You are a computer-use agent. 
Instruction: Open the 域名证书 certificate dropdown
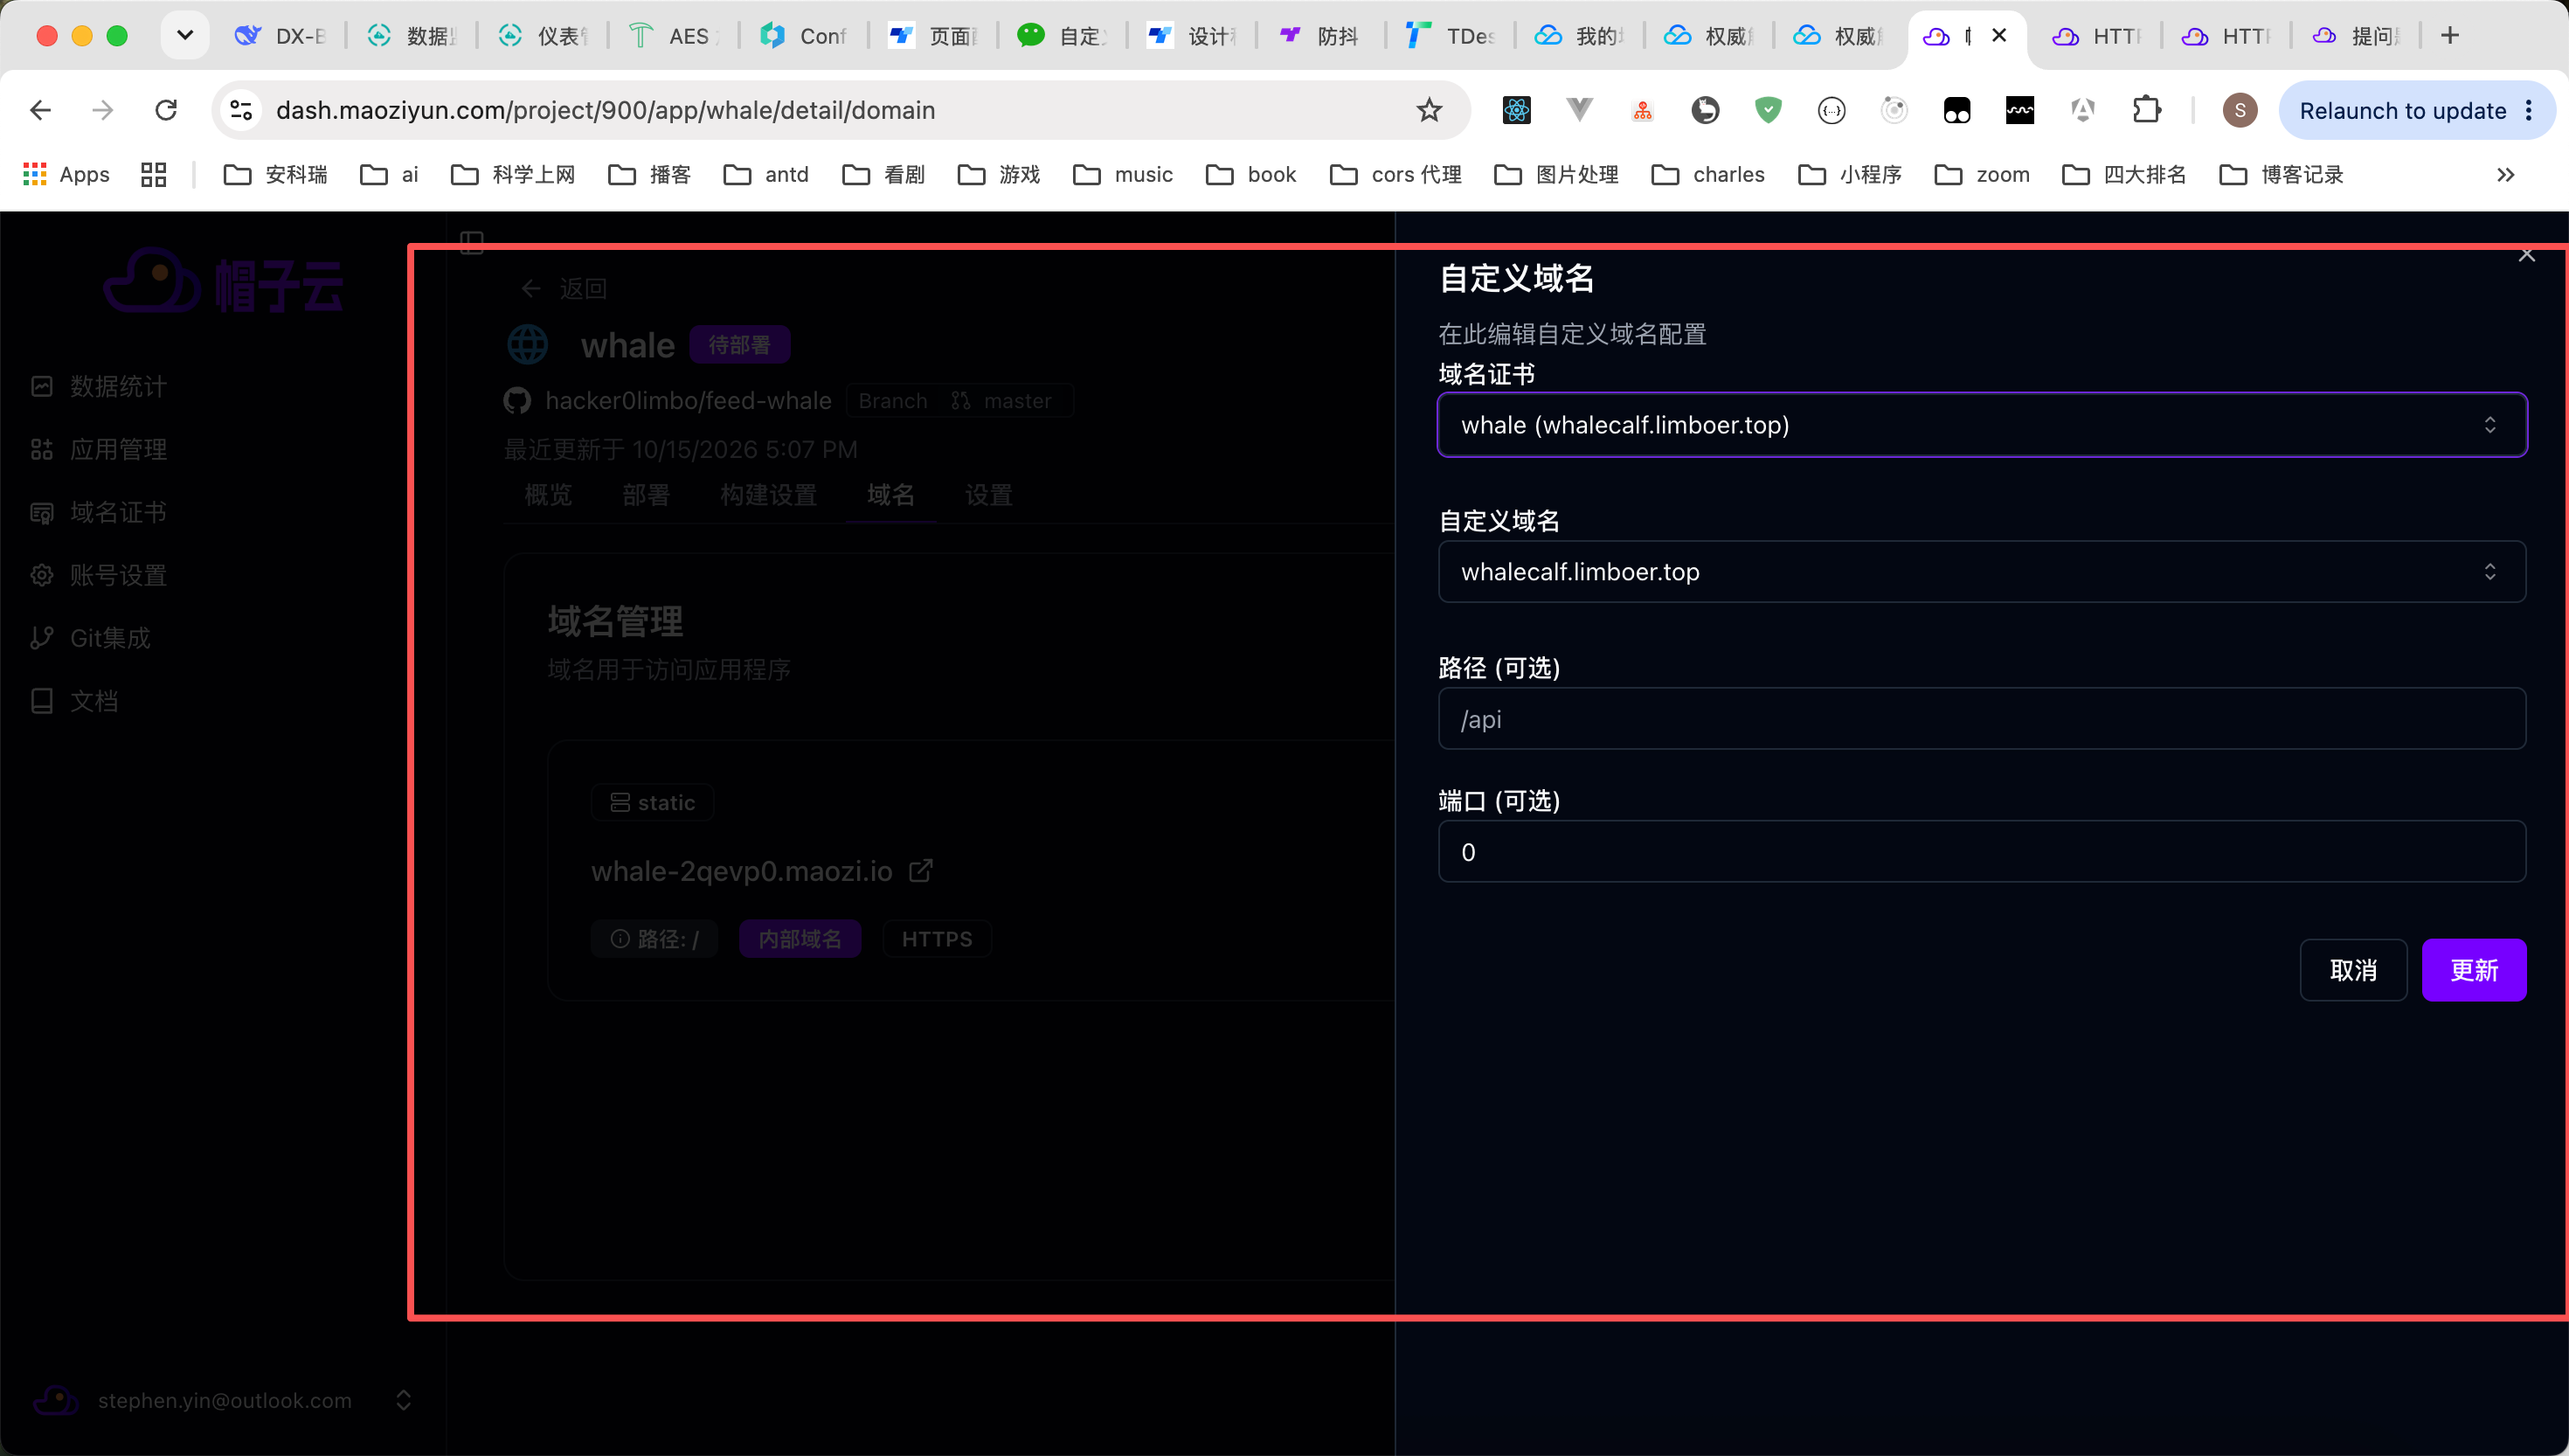[1981, 425]
